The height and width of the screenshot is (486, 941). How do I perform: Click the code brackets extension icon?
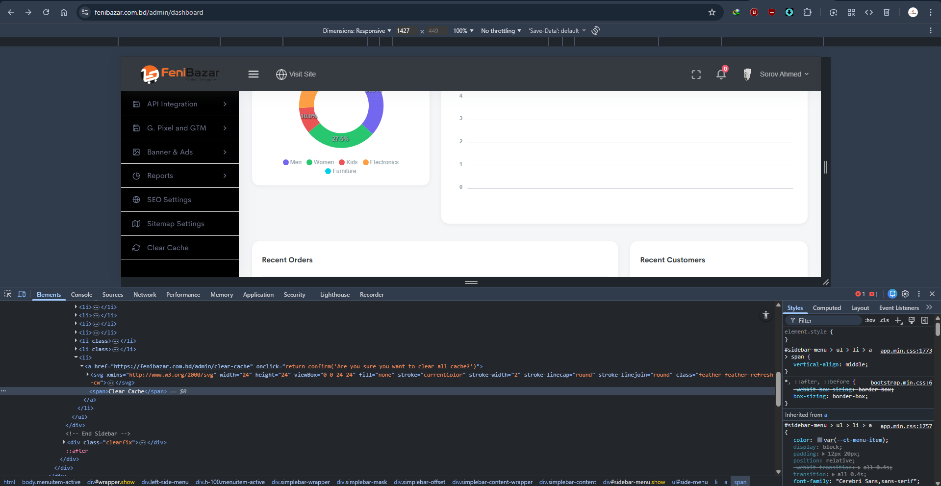click(869, 12)
